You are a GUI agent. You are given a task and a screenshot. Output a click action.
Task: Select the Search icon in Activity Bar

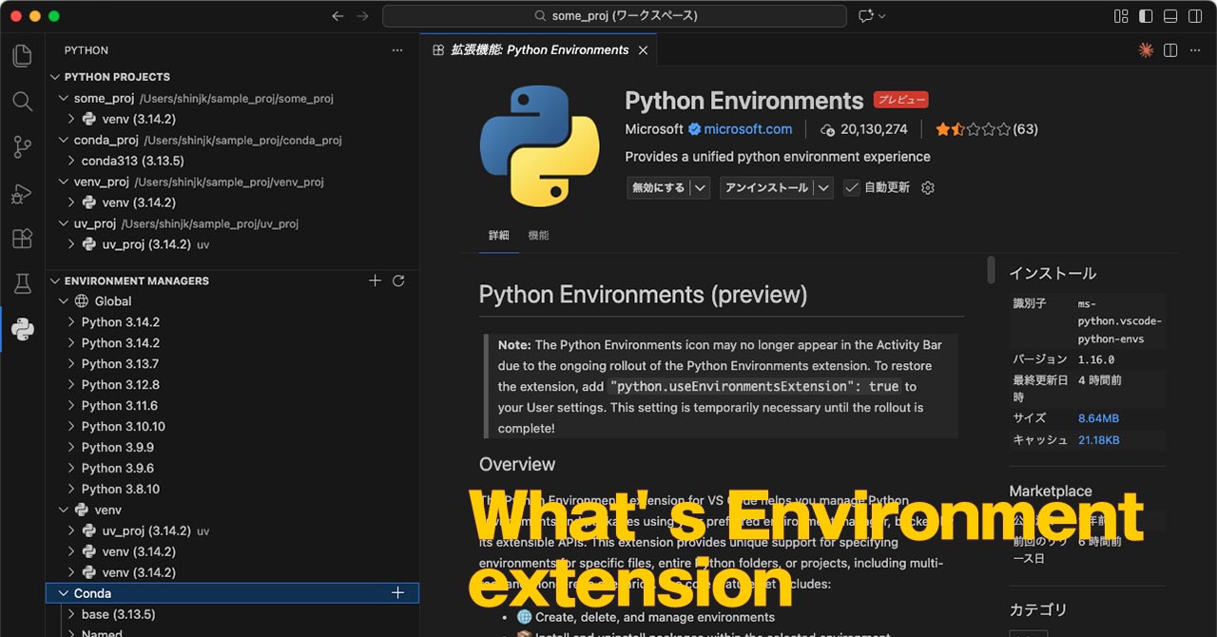pos(21,102)
